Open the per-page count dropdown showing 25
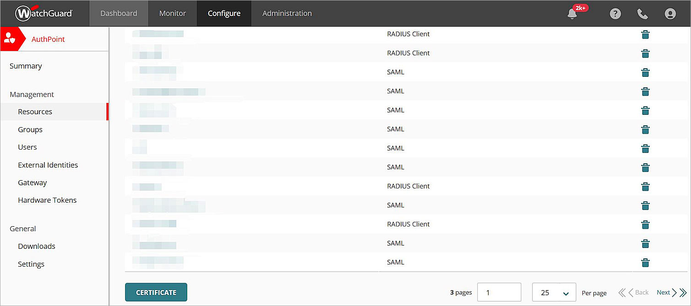Viewport: 691px width, 306px height. 554,292
